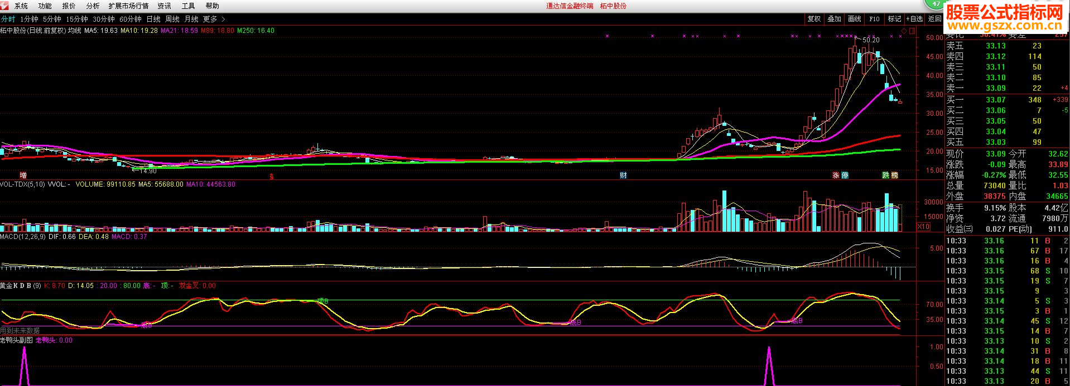Select the 卖五 33.13 ask row
Viewport: 1070px width, 386px height.
click(x=1006, y=46)
